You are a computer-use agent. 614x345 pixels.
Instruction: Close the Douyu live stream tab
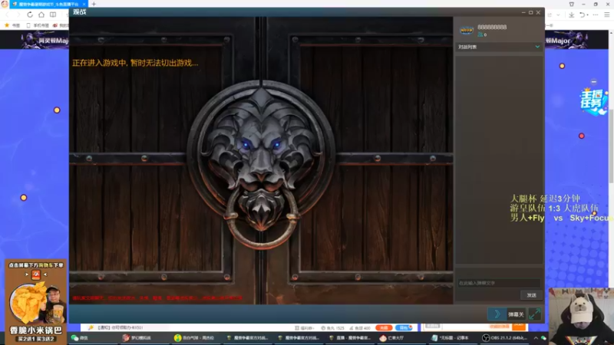pyautogui.click(x=84, y=5)
